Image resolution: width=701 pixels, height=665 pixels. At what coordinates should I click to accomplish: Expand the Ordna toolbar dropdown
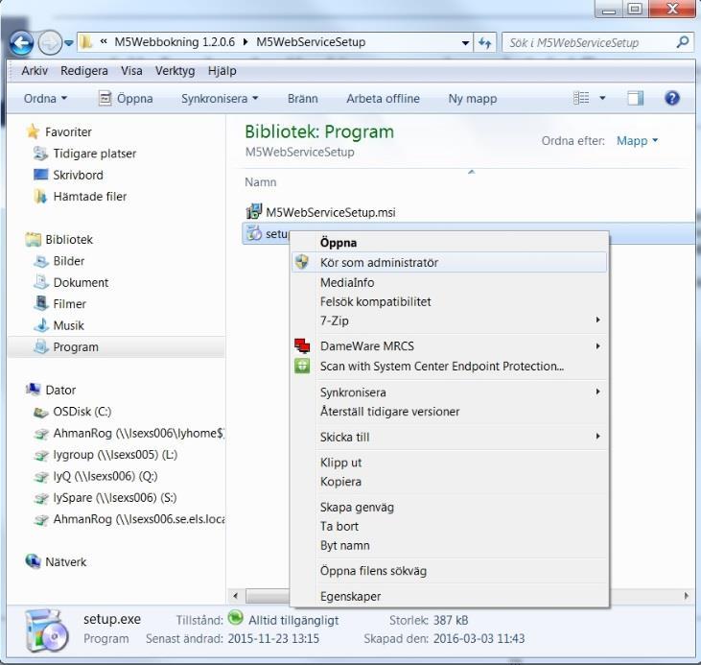coord(45,99)
